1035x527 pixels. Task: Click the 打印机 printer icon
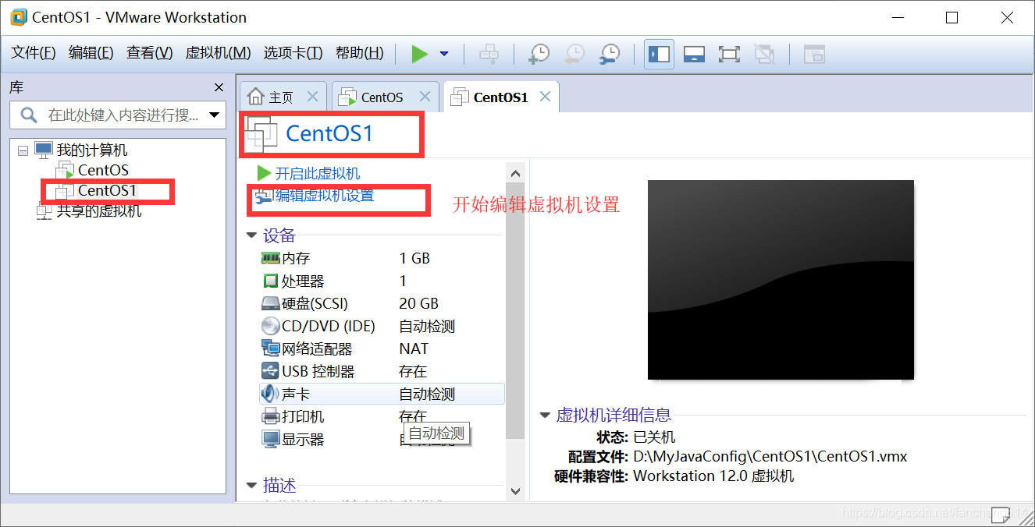(270, 416)
